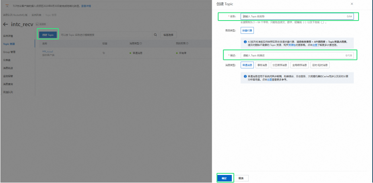The height and width of the screenshot is (183, 373).
Task: Click the alert icon in the TCP notice banner
Action: tap(7, 6)
